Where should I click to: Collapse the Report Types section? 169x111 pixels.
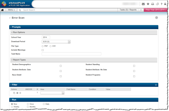point(11,60)
